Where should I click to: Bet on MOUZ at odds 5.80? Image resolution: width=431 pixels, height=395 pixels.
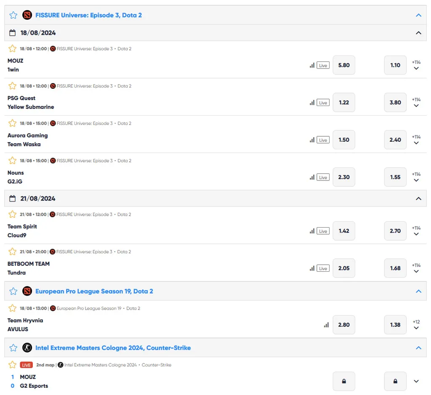344,65
